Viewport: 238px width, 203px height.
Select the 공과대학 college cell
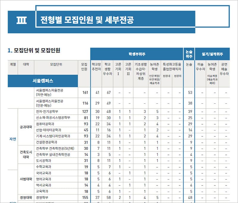click(26, 127)
